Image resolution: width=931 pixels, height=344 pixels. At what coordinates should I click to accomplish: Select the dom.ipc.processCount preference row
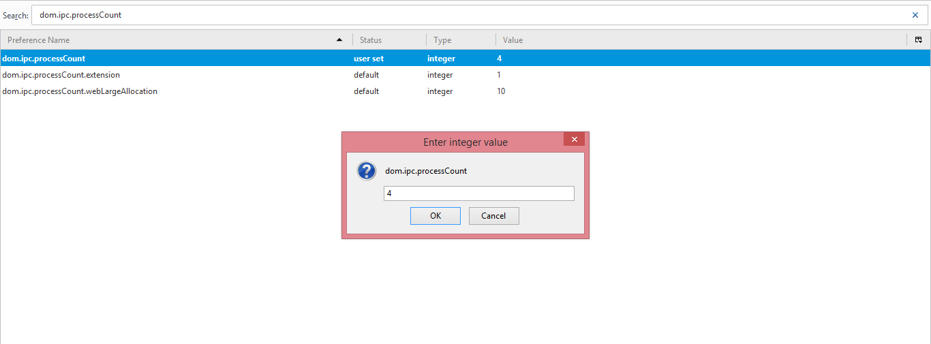point(465,59)
